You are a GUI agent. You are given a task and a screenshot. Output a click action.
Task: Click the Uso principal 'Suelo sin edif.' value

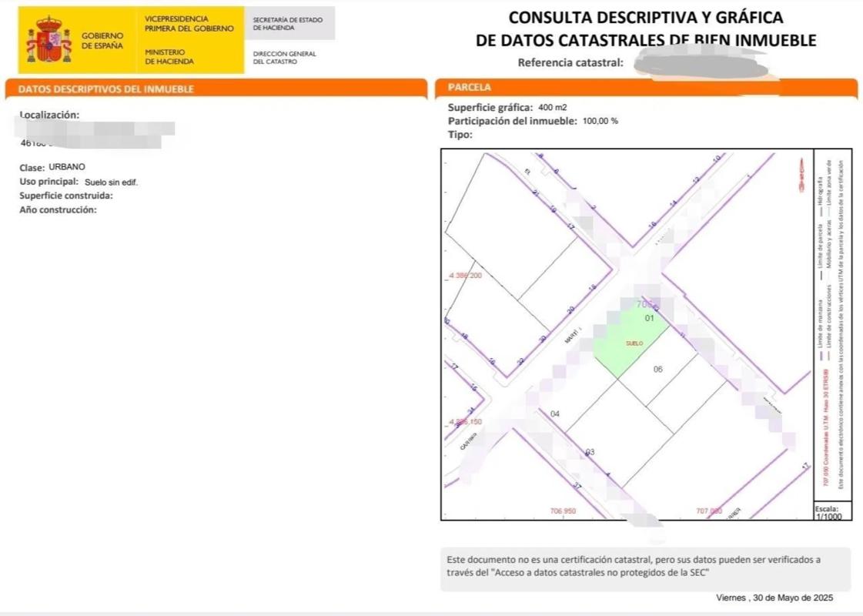click(x=112, y=182)
